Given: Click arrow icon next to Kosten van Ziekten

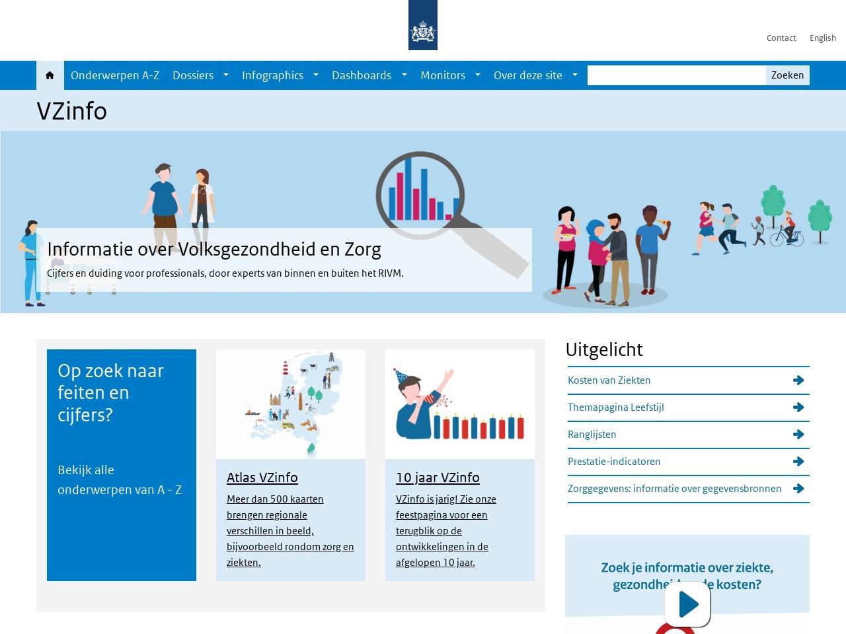Looking at the screenshot, I should pyautogui.click(x=798, y=380).
